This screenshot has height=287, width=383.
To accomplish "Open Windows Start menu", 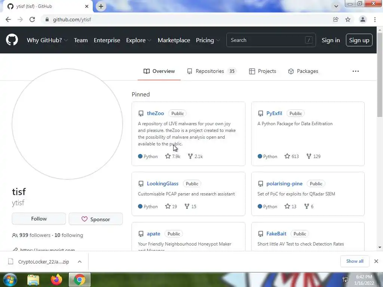I will point(10,280).
